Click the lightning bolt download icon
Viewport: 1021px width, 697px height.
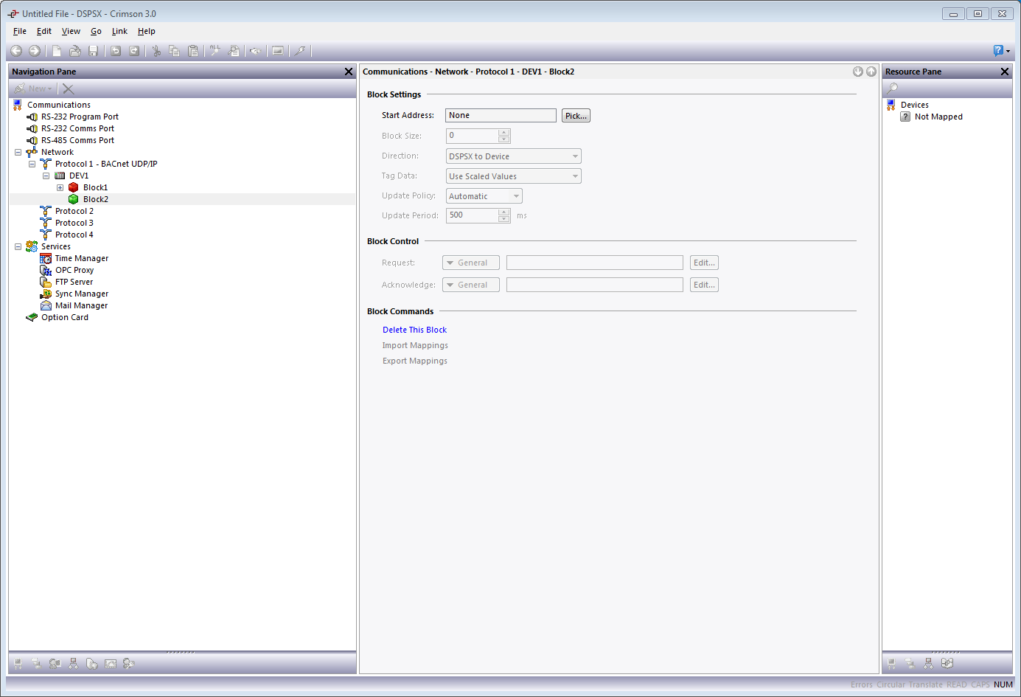[x=300, y=51]
